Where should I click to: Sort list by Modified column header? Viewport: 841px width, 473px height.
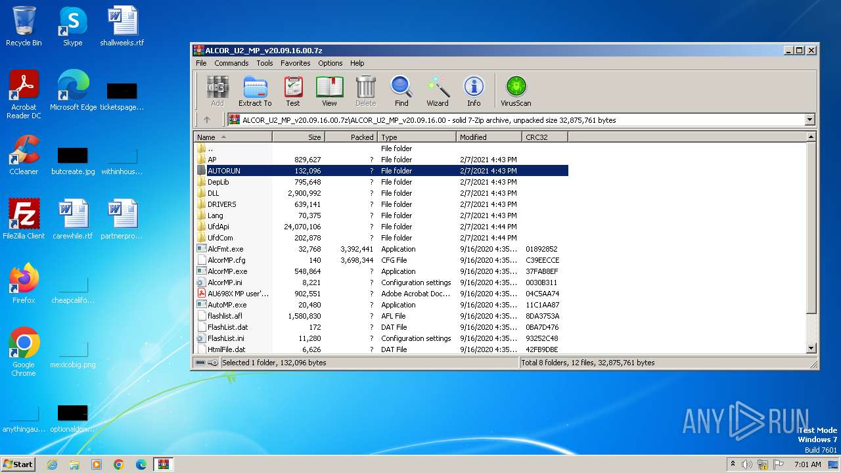point(488,137)
